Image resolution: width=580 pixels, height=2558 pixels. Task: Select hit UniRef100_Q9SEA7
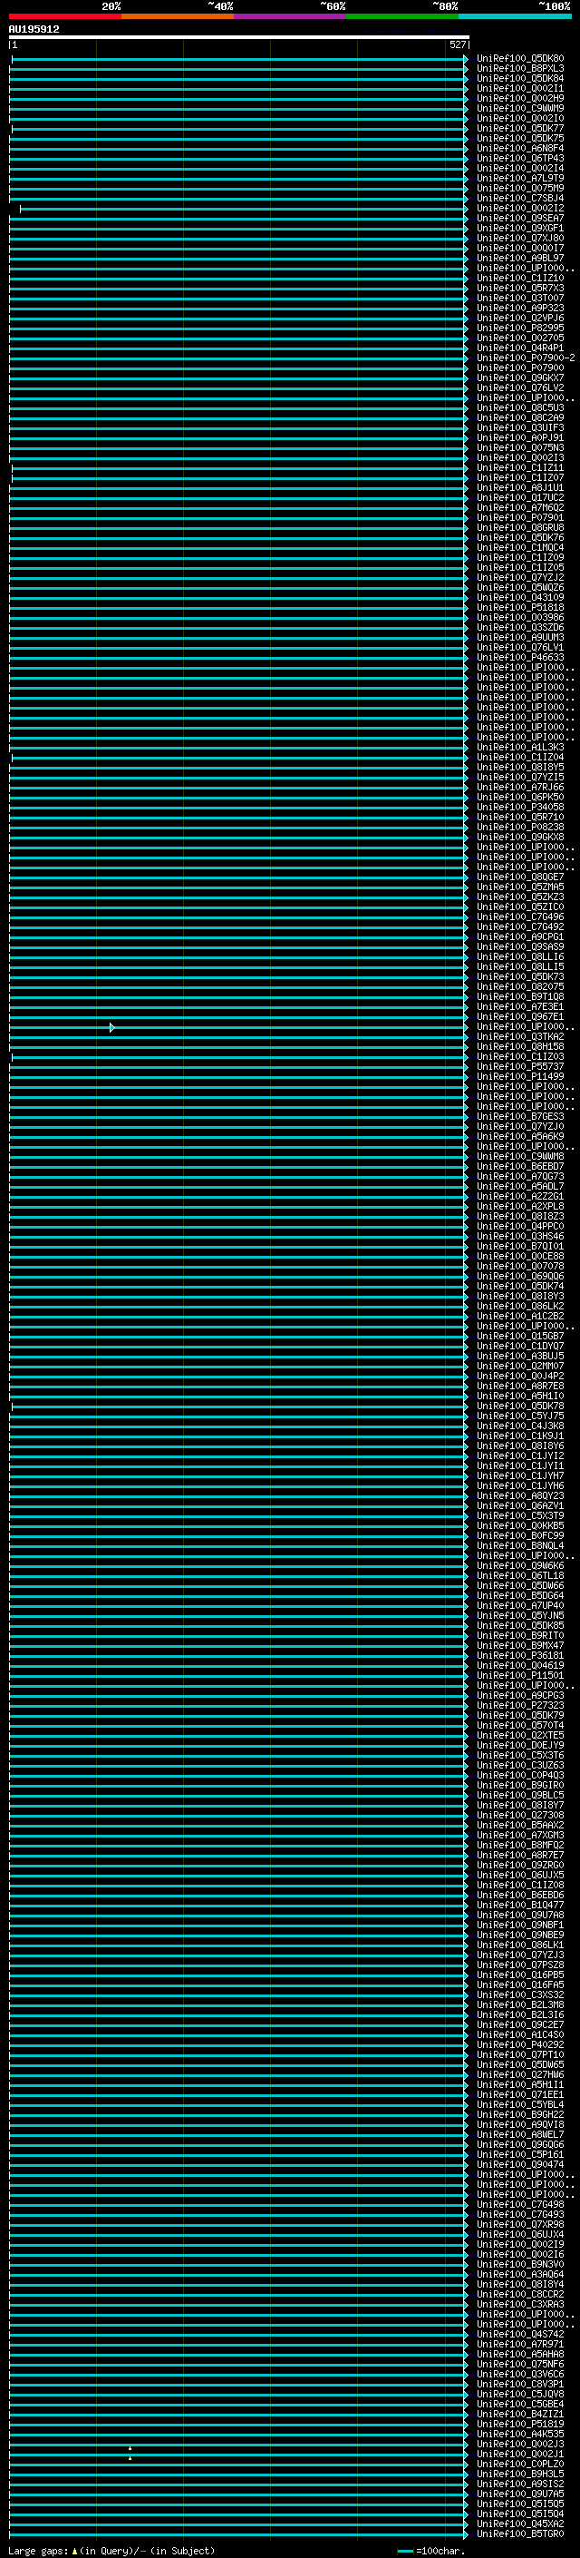[x=519, y=219]
